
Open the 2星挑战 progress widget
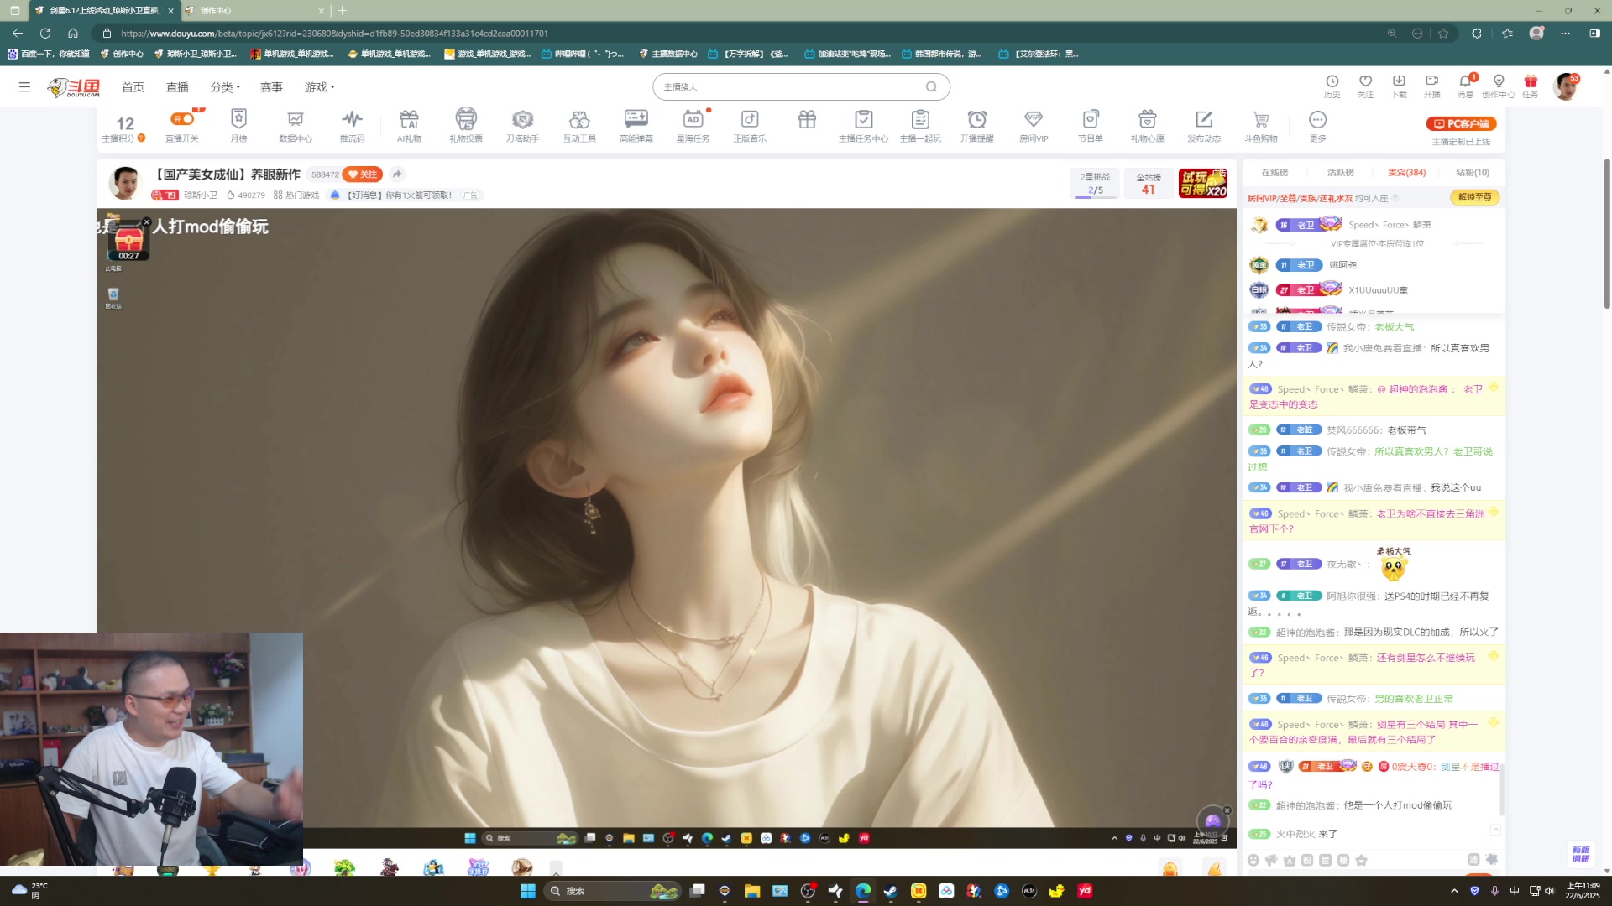coord(1095,183)
